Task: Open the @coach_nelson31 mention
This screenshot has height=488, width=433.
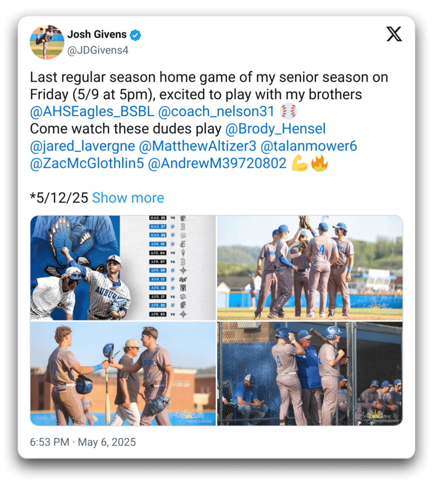Action: [216, 112]
